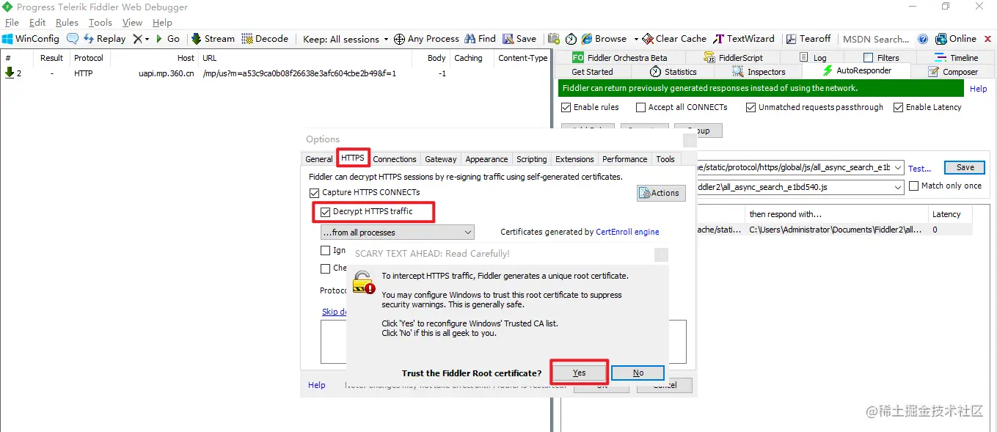Click the Any Process target picker
Image resolution: width=997 pixels, height=432 pixels.
coord(426,39)
